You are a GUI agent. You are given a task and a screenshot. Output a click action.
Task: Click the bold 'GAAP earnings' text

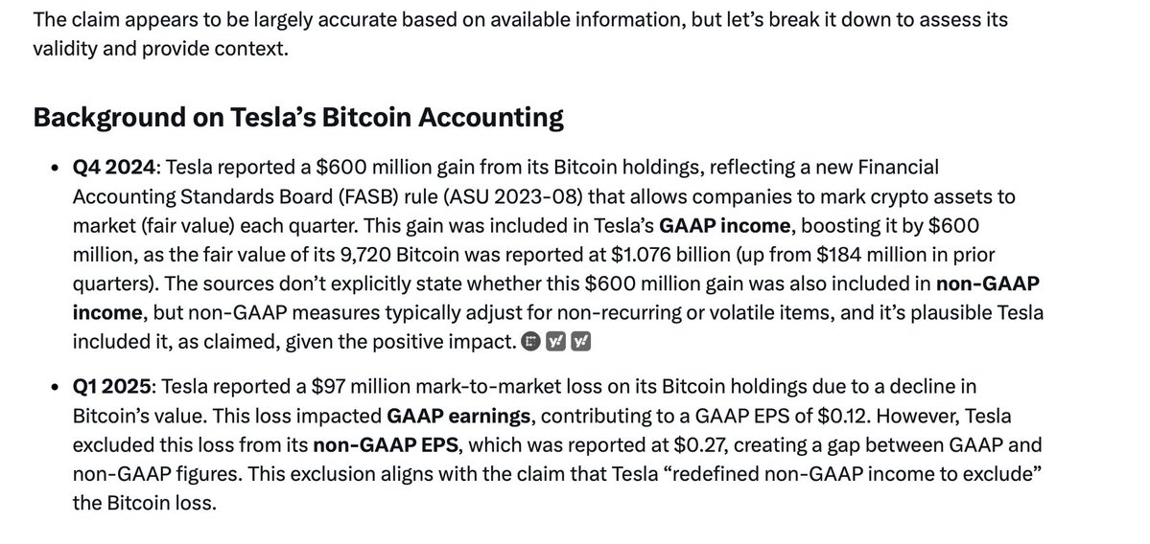[458, 416]
